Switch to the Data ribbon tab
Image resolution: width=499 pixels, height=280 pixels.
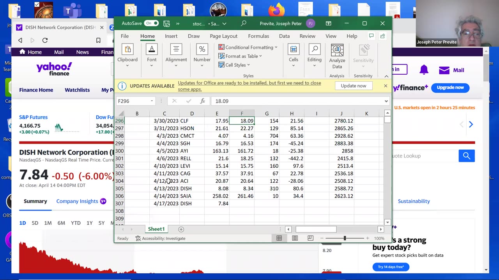point(284,36)
